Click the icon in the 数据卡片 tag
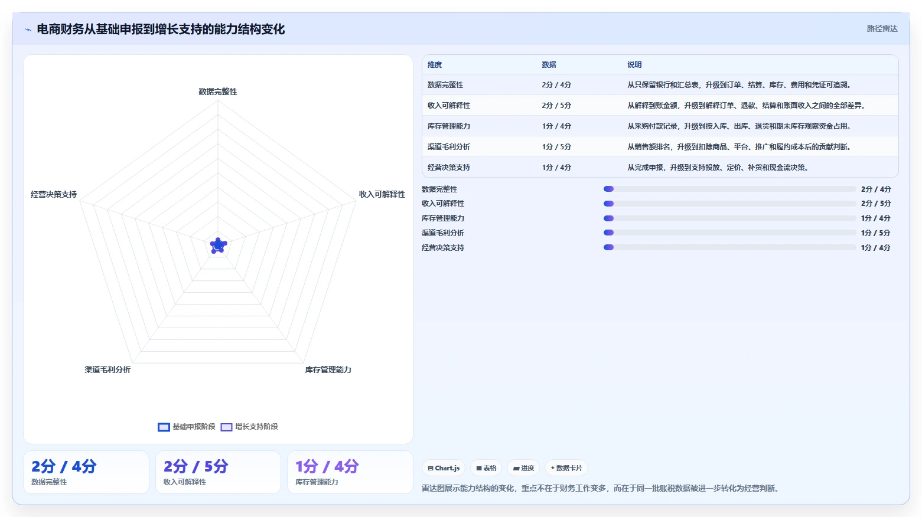Screen dimensions: 922x517 click(x=553, y=468)
